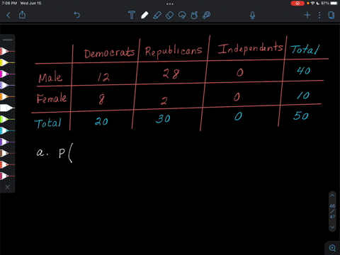Undo the last stroke
Screen dimensions: 340x255
pyautogui.click(x=77, y=15)
